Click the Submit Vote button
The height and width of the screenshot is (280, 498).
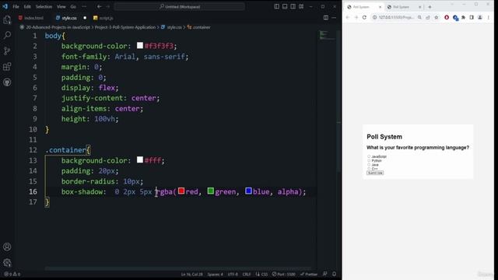tap(375, 173)
